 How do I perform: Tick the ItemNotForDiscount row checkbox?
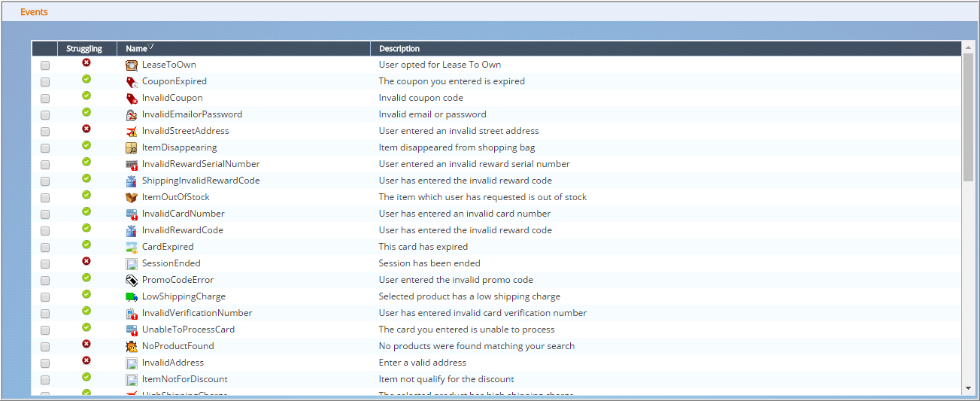coord(45,380)
